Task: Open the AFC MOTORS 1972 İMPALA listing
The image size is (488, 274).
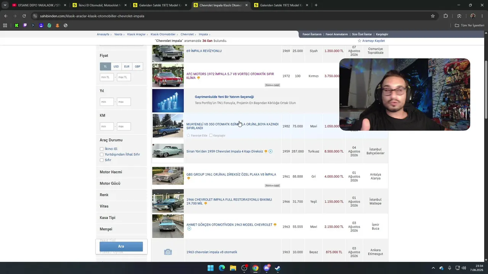Action: [230, 76]
